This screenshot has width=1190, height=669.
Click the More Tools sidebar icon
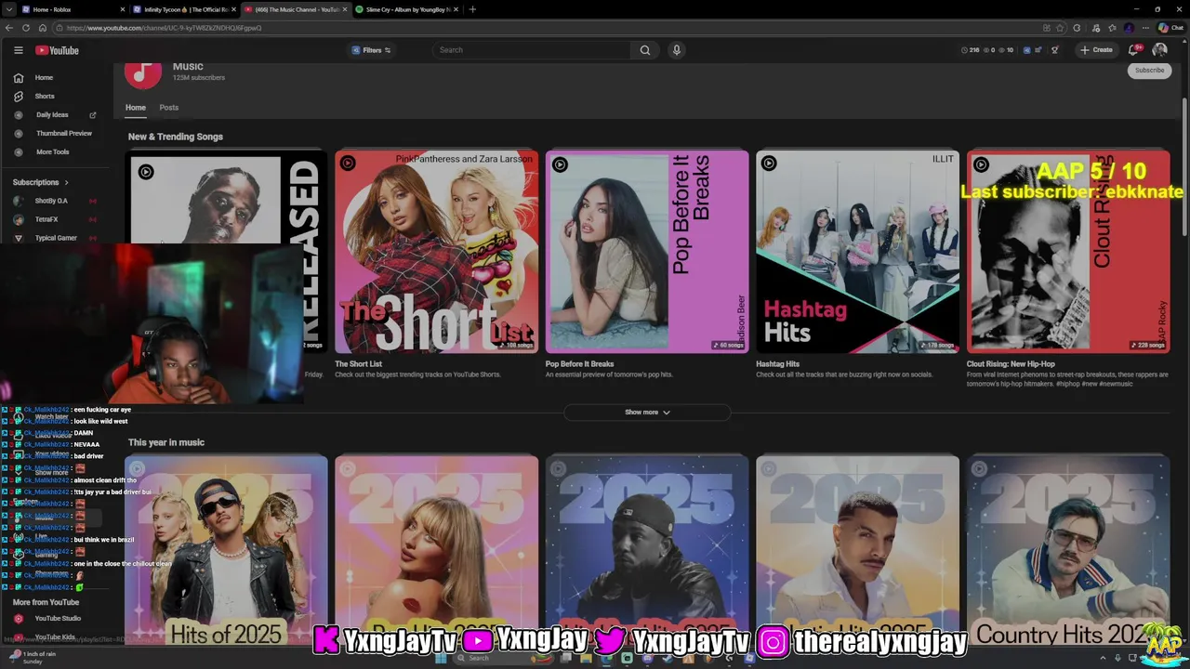[x=18, y=152]
